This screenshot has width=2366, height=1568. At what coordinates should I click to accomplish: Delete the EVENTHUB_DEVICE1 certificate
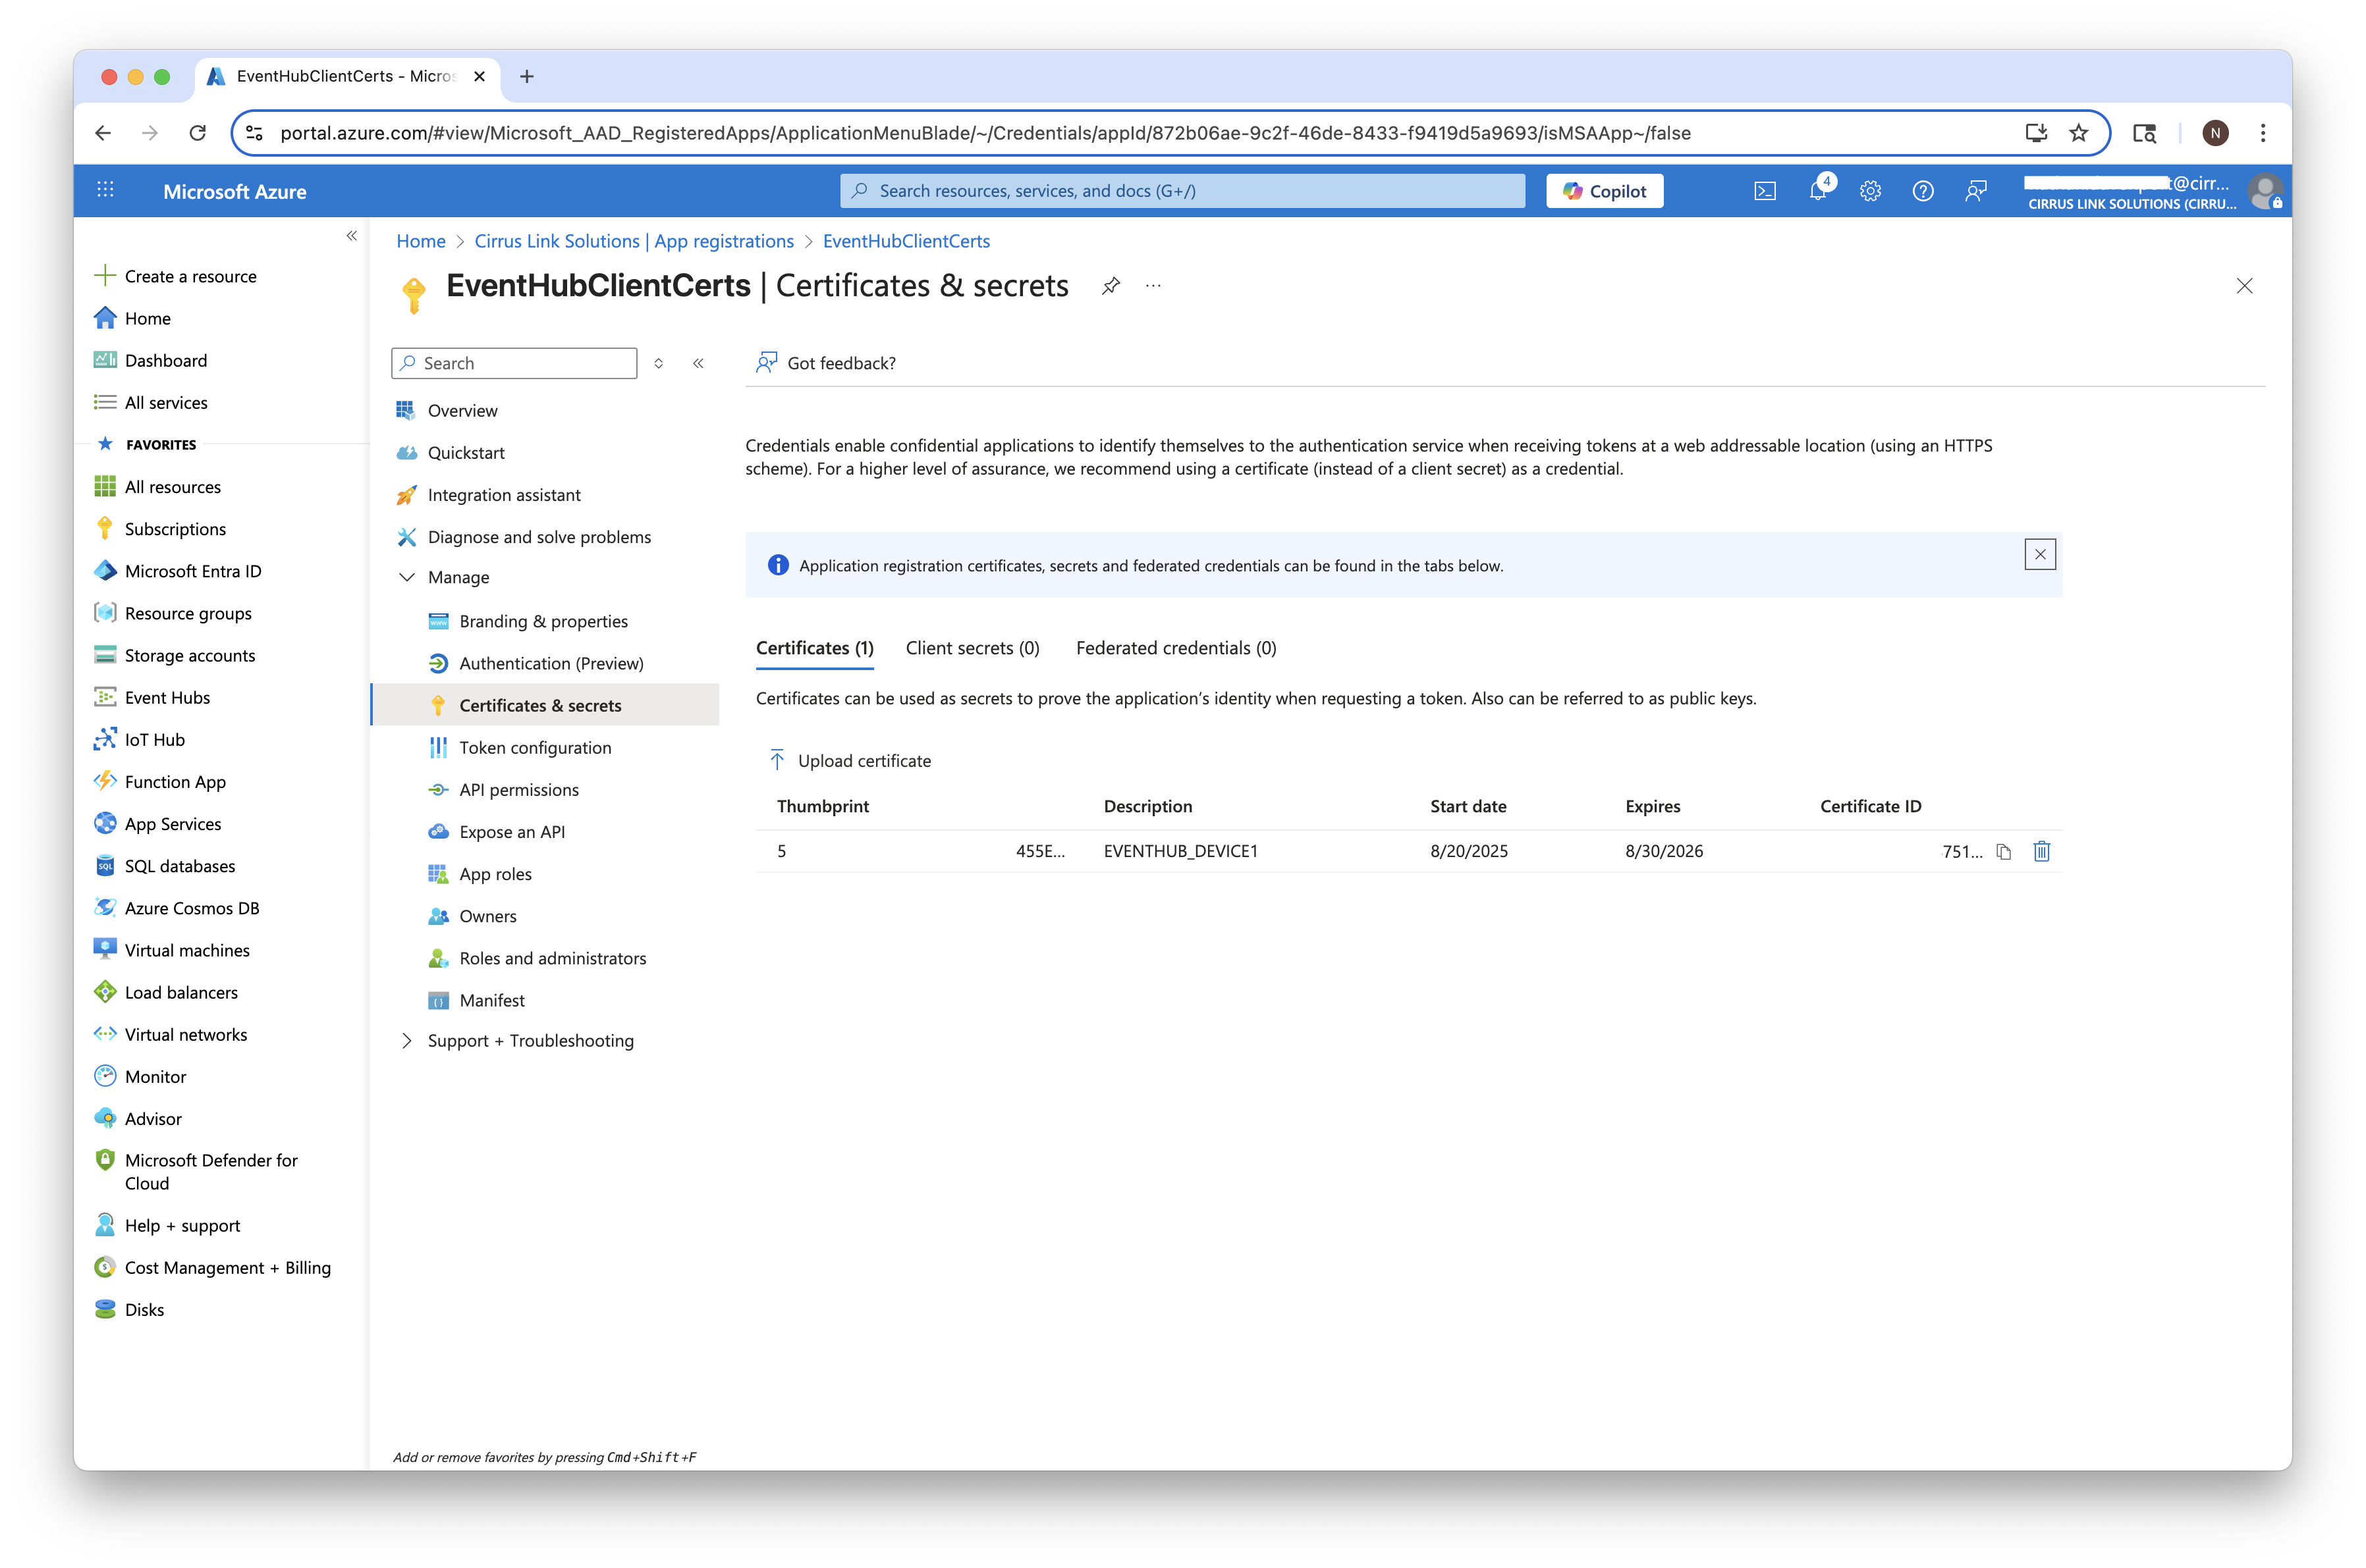2042,851
